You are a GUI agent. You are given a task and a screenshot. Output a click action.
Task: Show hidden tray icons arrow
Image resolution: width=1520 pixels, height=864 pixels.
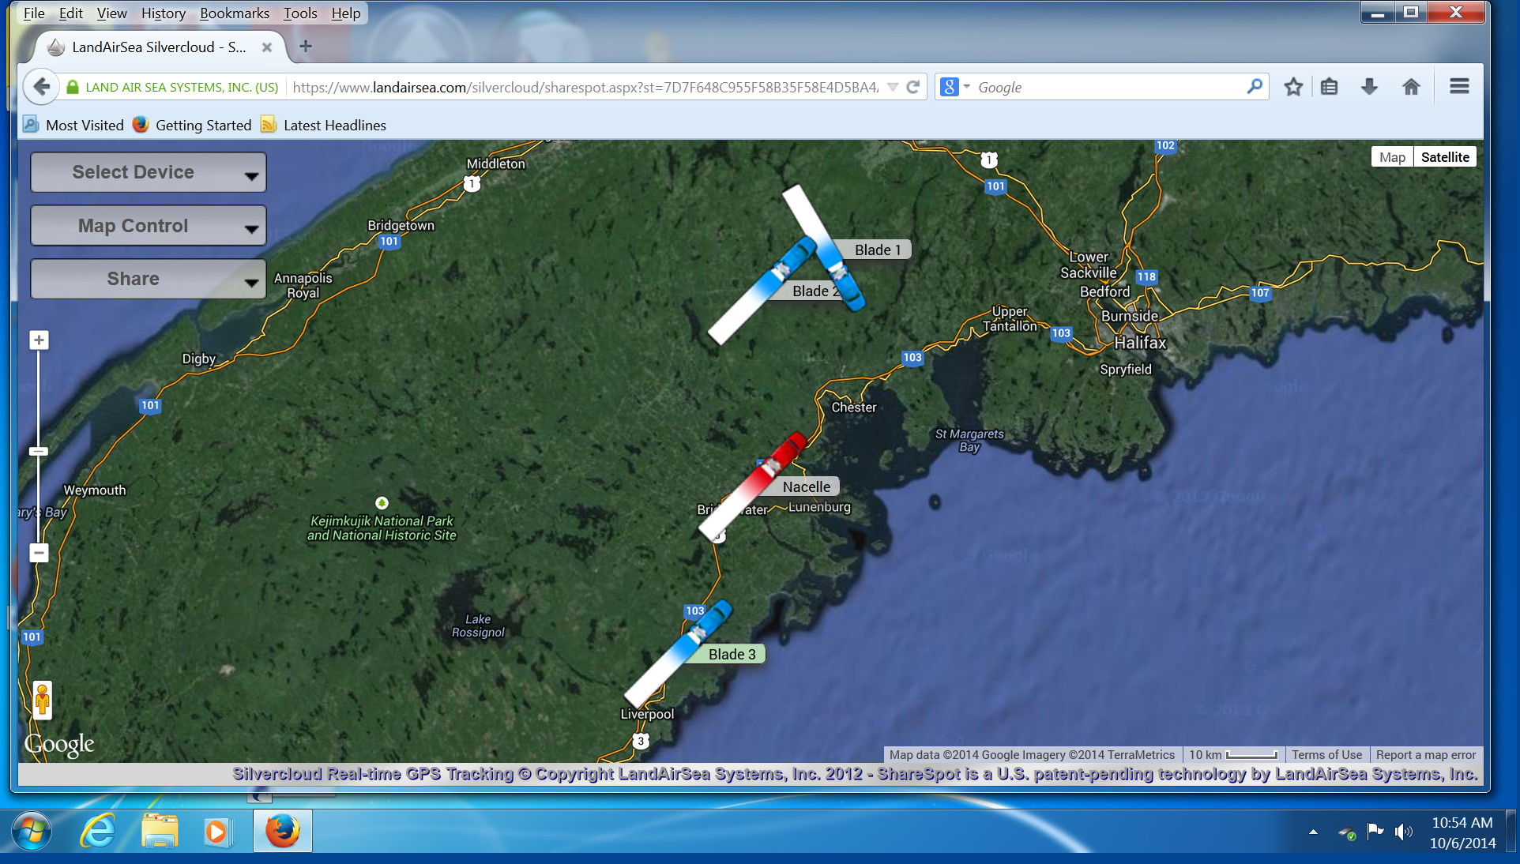pyautogui.click(x=1313, y=832)
